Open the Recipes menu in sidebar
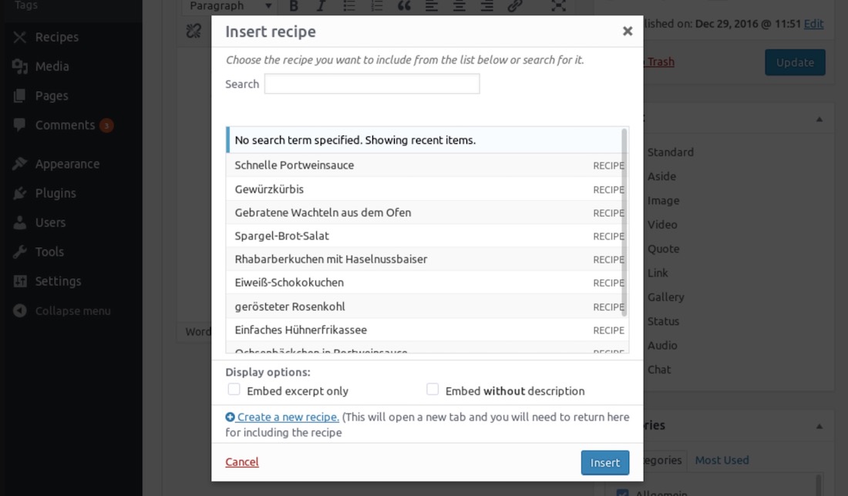Image resolution: width=848 pixels, height=496 pixels. click(x=56, y=37)
